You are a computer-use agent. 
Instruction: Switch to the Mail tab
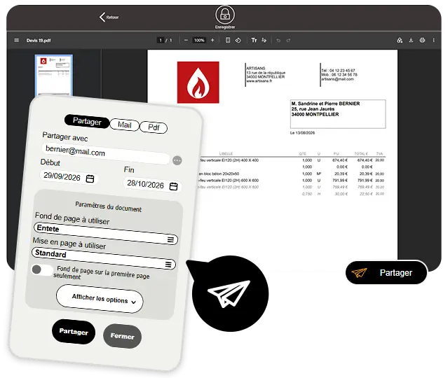(x=125, y=125)
